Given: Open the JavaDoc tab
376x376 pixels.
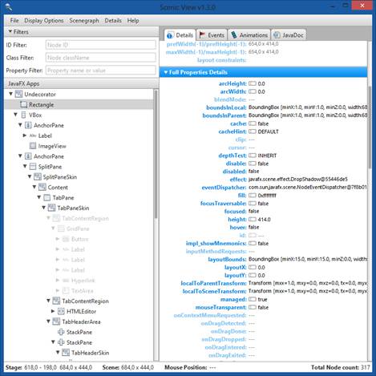Looking at the screenshot, I should point(289,35).
